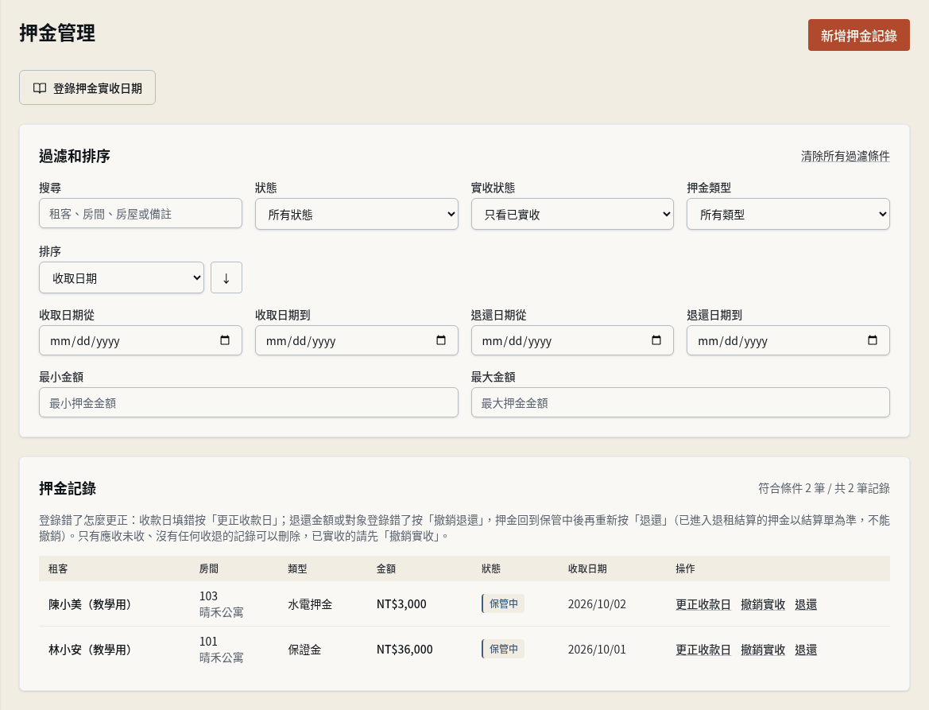The width and height of the screenshot is (929, 710).
Task: Open calendar picker for 收取日期到
Action: tap(441, 340)
